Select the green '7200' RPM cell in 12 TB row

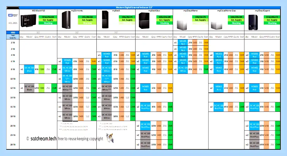pyautogui.click(x=42, y=88)
